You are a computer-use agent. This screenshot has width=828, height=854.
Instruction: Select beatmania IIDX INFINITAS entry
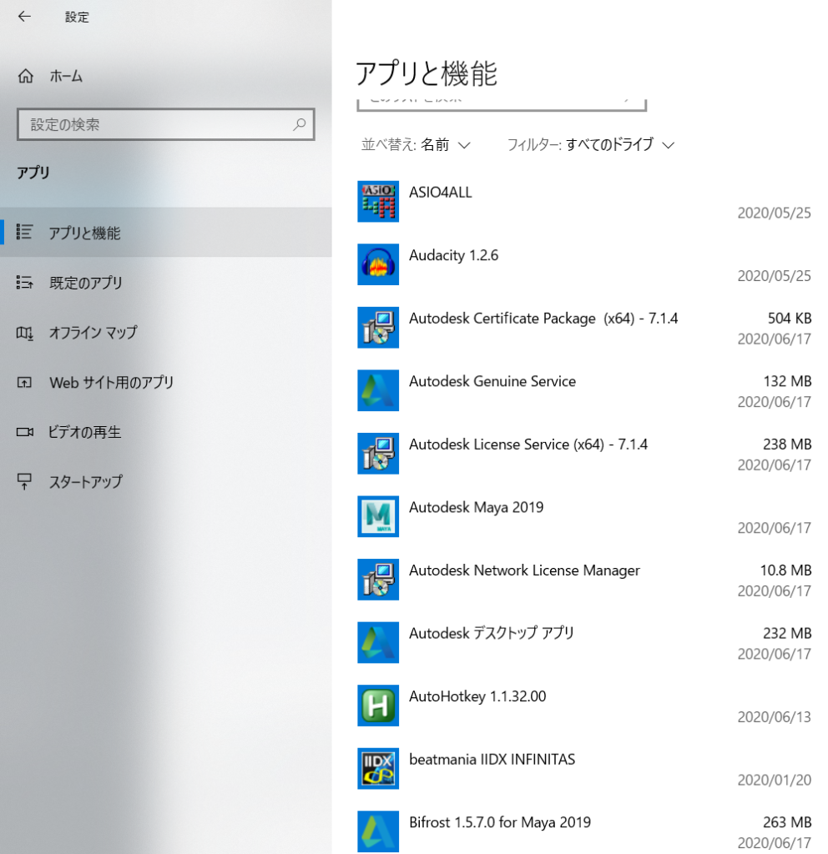pyautogui.click(x=584, y=768)
